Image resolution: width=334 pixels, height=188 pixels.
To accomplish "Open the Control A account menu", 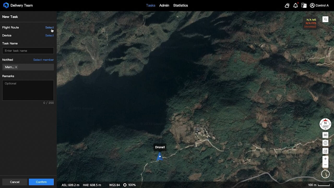I will [319, 5].
